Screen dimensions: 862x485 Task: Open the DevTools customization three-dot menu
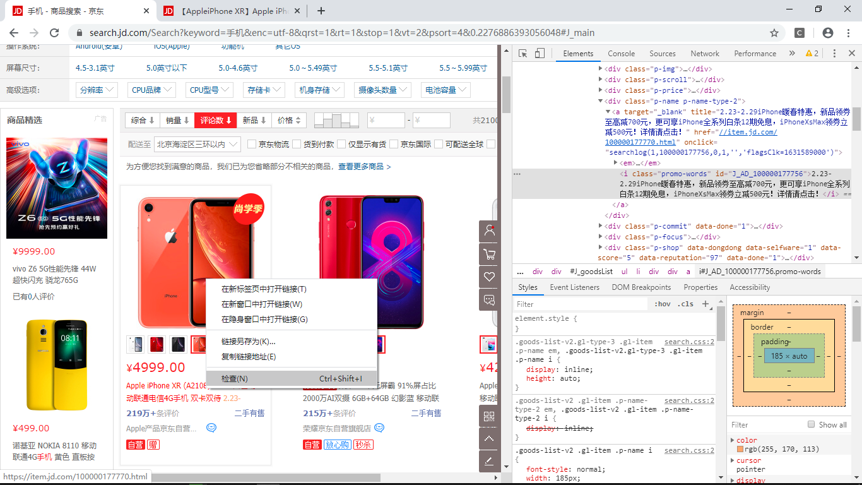[x=834, y=53]
